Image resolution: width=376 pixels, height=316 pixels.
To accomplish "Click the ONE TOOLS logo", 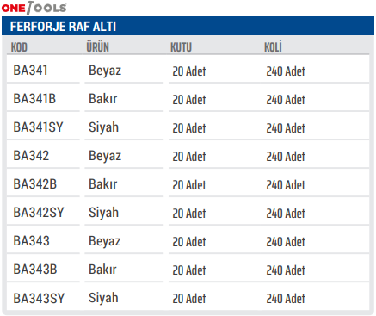I will click(34, 8).
